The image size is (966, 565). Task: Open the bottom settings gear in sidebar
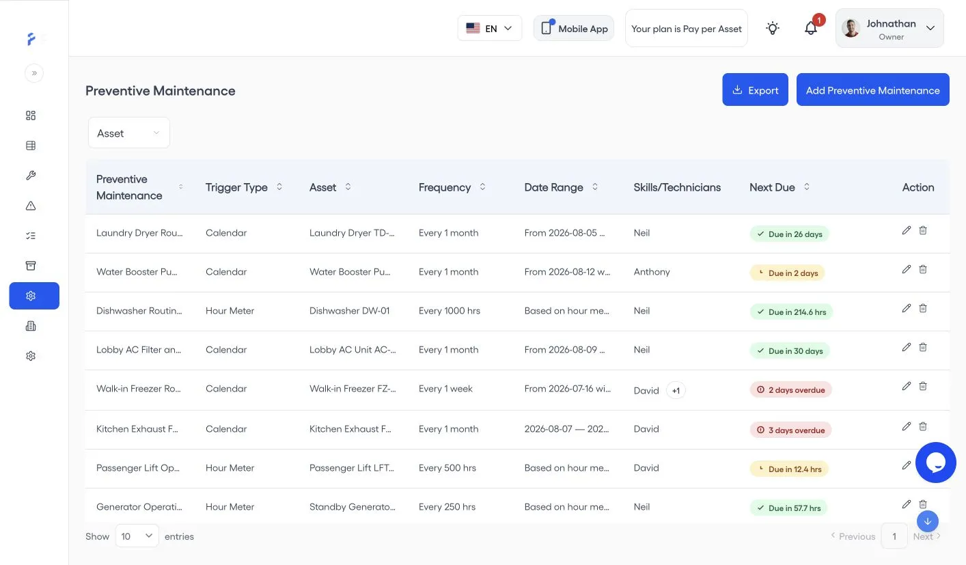pos(31,356)
